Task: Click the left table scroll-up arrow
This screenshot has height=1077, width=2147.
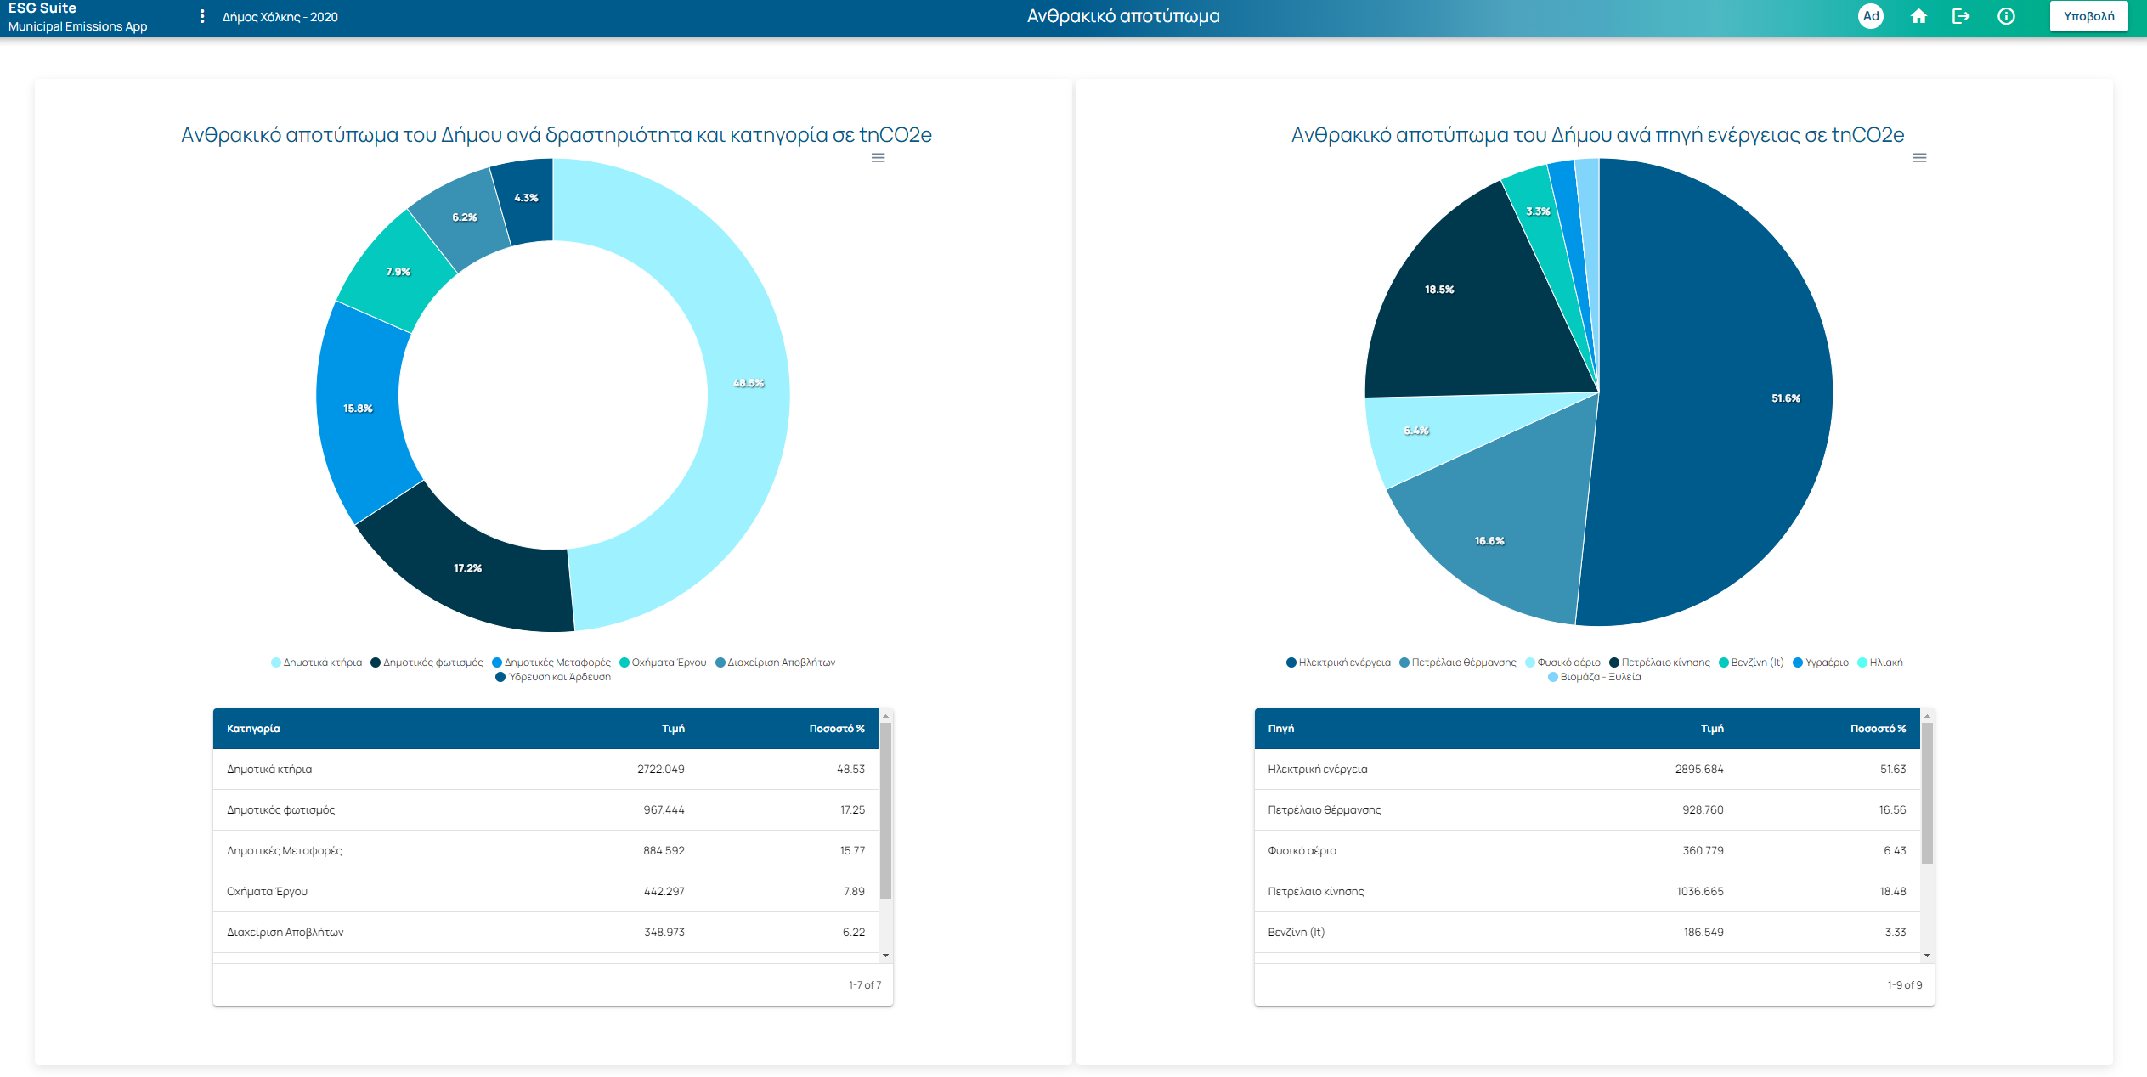Action: 885,716
